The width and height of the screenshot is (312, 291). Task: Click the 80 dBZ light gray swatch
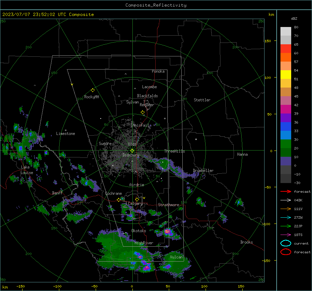coord(286,31)
